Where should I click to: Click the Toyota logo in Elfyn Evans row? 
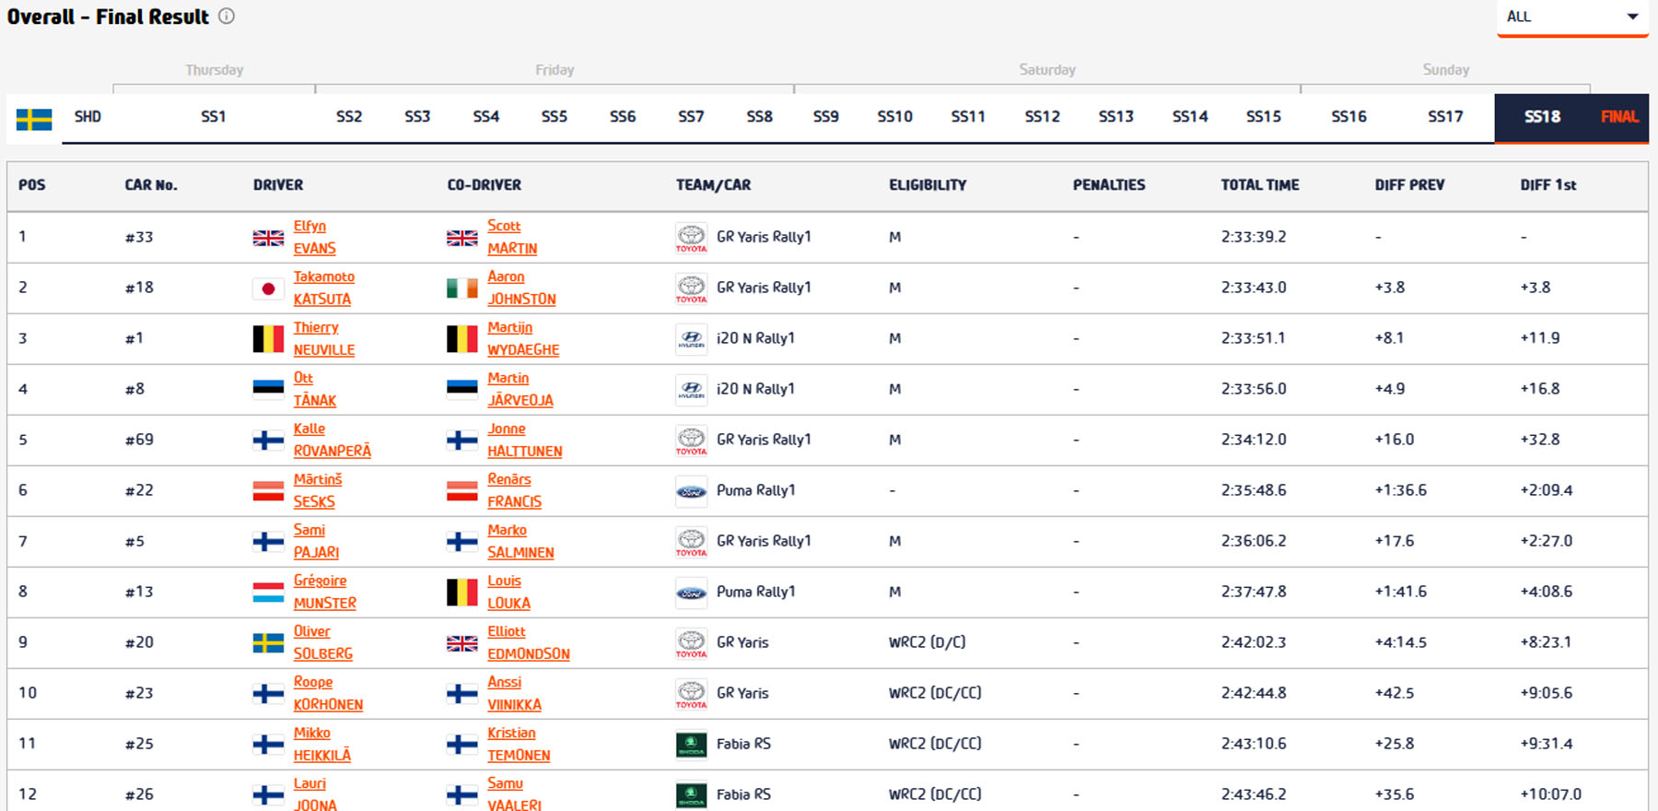coord(691,237)
